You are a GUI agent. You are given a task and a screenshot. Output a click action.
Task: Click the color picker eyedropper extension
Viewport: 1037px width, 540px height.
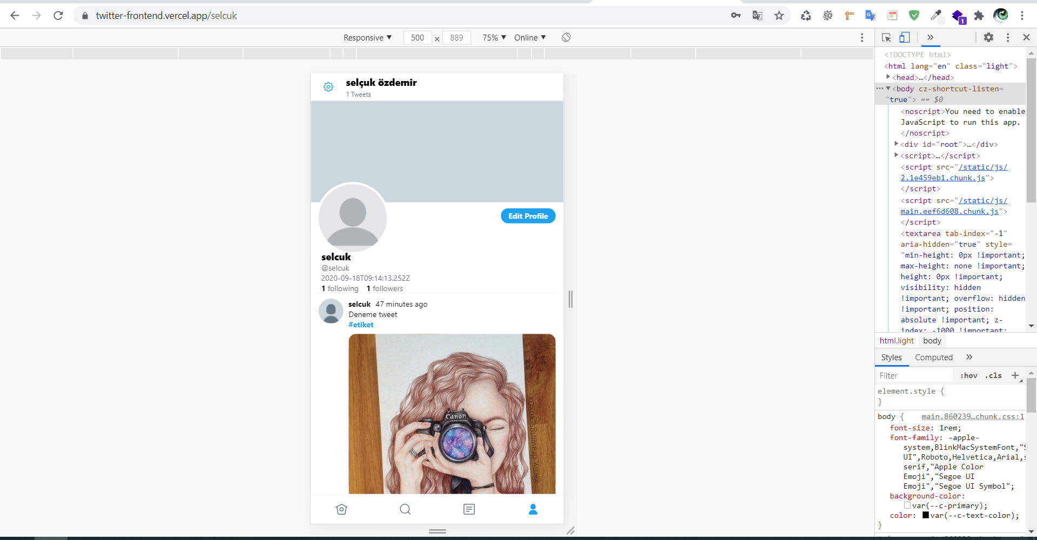click(935, 16)
